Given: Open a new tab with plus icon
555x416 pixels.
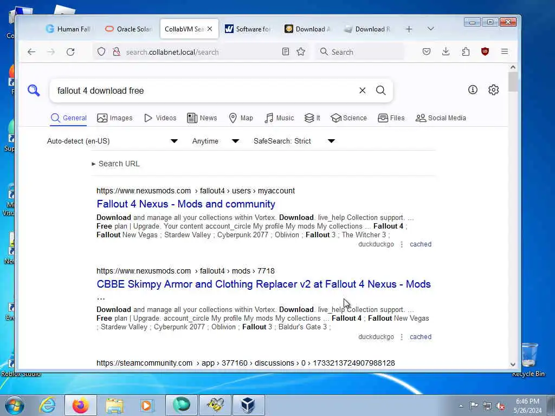Looking at the screenshot, I should pos(409,29).
